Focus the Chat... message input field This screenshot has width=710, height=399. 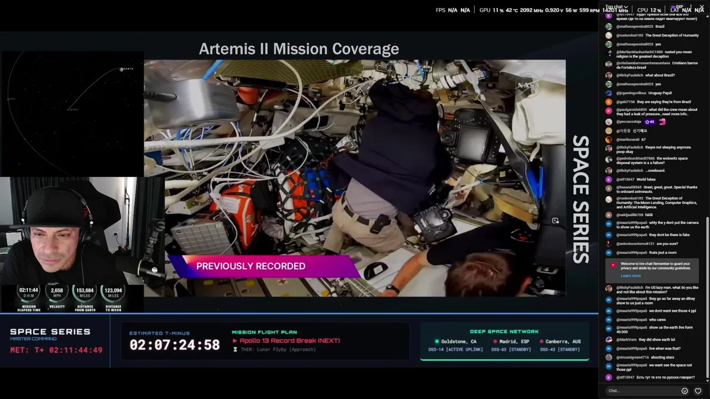(x=642, y=391)
